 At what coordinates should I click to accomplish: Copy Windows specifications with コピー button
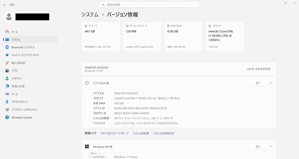(x=258, y=146)
